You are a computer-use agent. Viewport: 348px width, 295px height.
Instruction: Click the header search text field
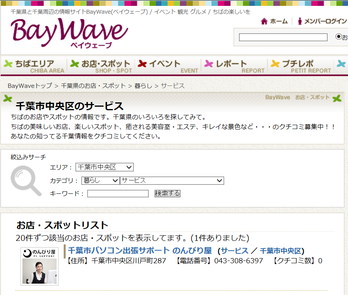[x=283, y=37]
